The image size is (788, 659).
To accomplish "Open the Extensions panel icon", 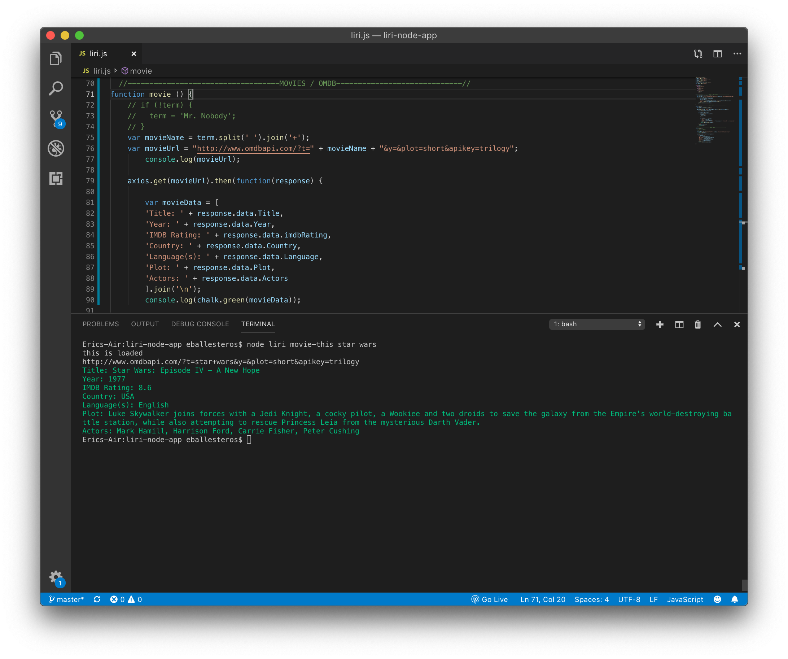I will click(x=56, y=178).
